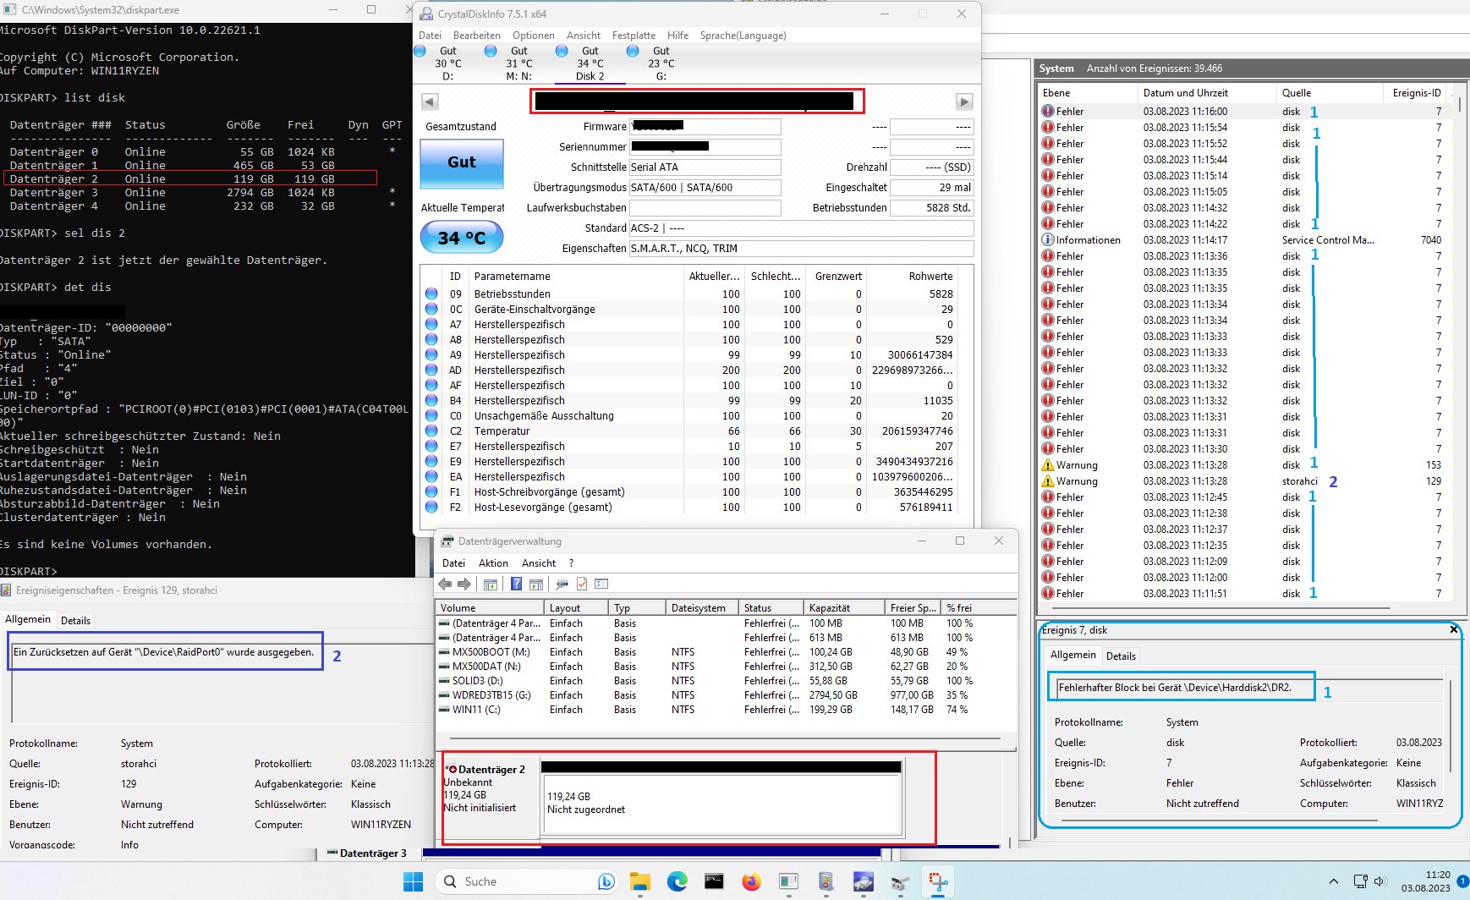Open File Explorer from the taskbar
This screenshot has height=900, width=1470.
coord(639,881)
